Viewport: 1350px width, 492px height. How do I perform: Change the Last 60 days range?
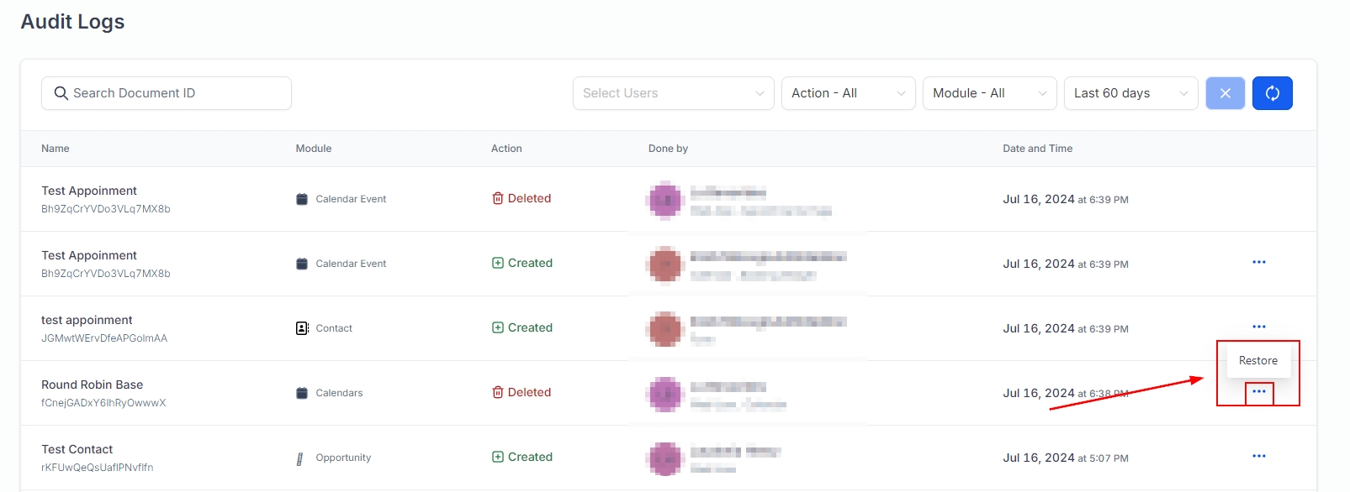[x=1130, y=93]
